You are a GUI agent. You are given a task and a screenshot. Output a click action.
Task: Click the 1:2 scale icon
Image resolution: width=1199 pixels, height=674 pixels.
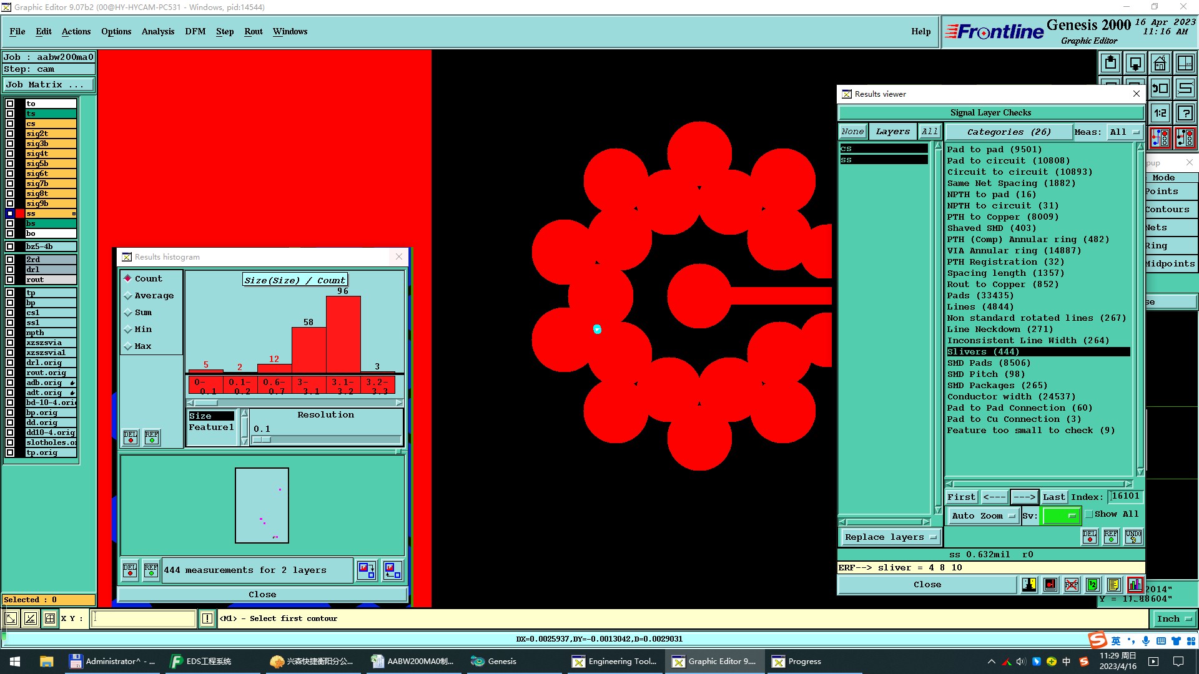click(1160, 113)
